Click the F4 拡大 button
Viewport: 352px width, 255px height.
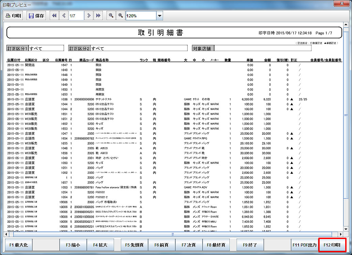(x=100, y=245)
